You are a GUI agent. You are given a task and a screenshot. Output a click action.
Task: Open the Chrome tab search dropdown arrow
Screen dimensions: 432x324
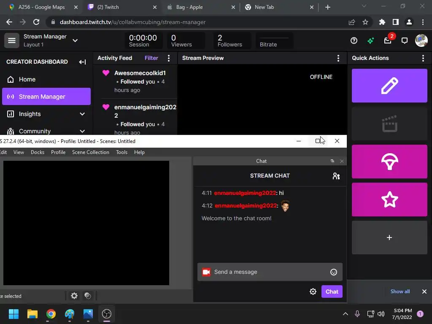(364, 6)
